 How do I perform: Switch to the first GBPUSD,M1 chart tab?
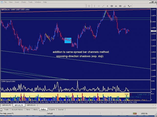pyautogui.click(x=7, y=105)
